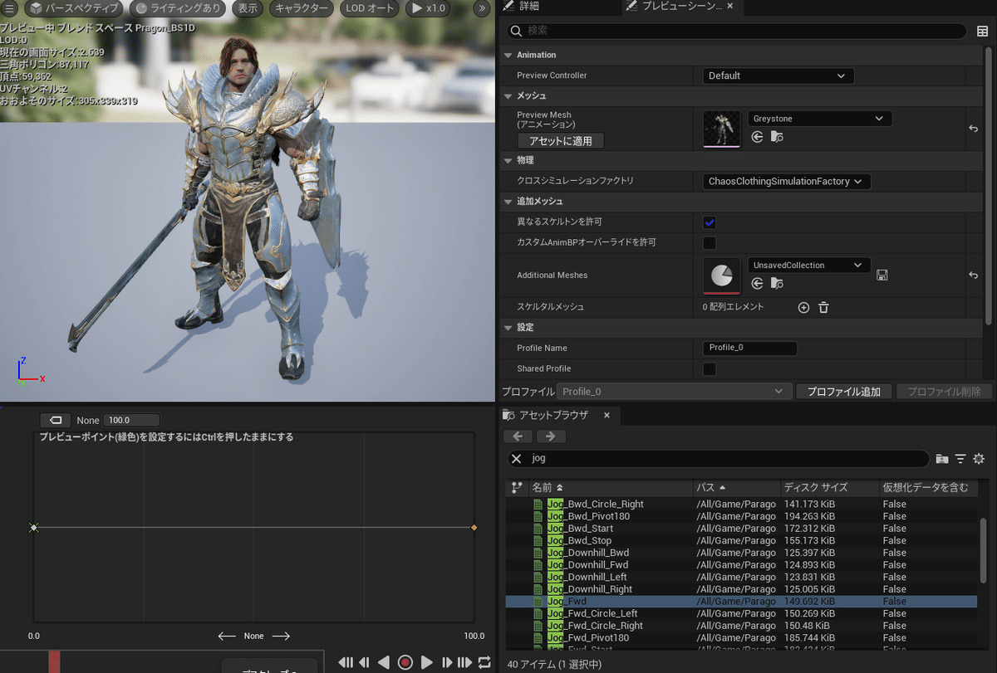
Task: Open the キャラクター viewport menu
Action: 302,8
